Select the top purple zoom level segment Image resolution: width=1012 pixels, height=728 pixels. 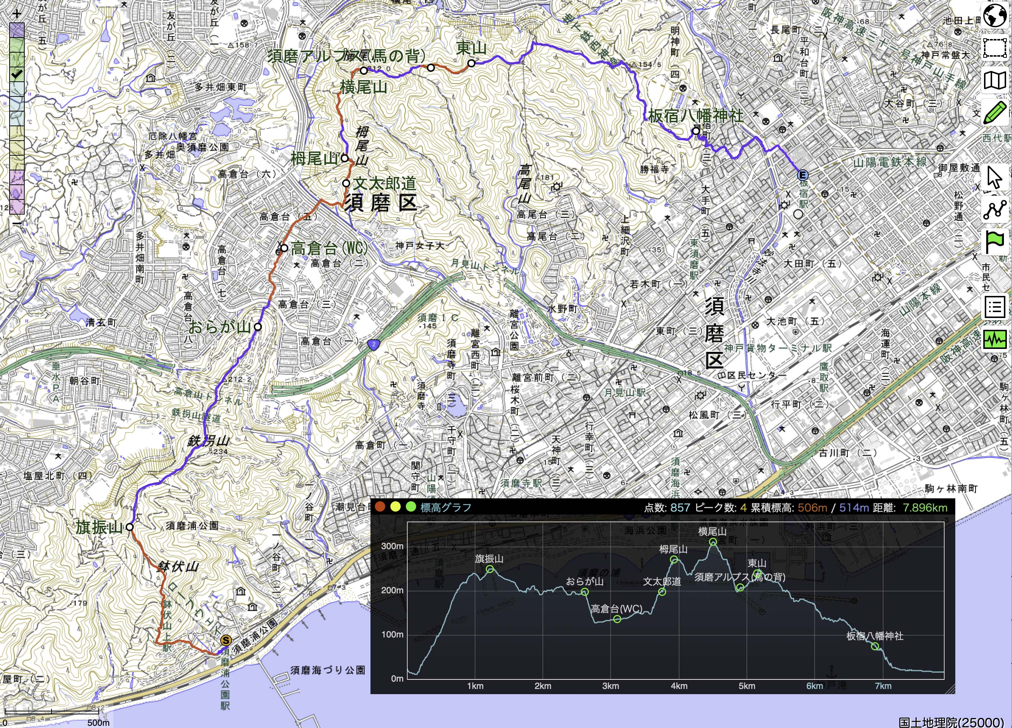[17, 30]
